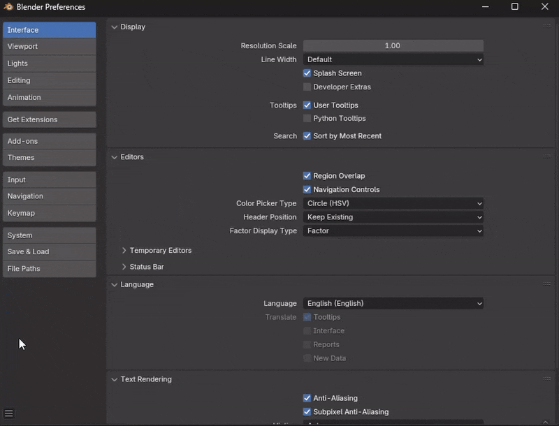This screenshot has height=426, width=559.
Task: Open the Themes tab
Action: (49, 157)
